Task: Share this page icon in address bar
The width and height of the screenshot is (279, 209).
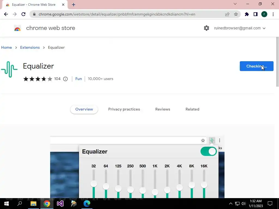Action: [227, 14]
